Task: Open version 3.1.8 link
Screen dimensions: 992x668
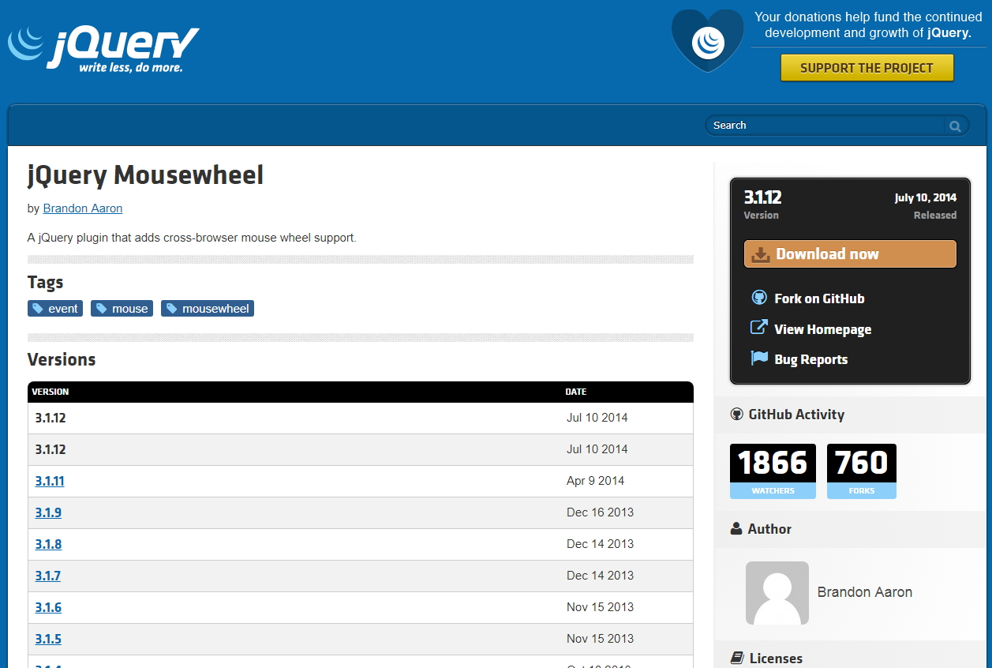Action: [x=48, y=544]
